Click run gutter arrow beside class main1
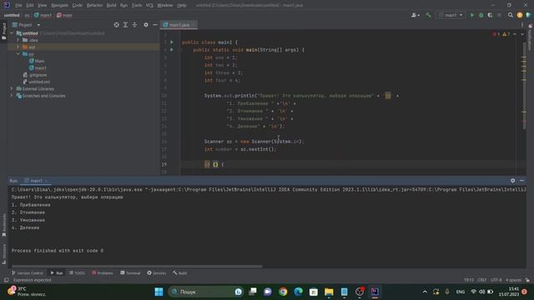Screen dimensions: 534x300 click(172, 42)
